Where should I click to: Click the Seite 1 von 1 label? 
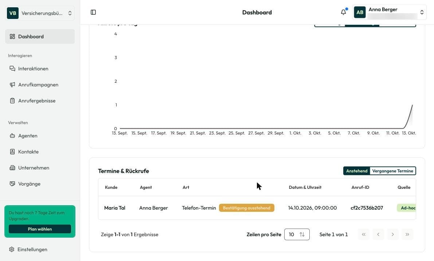333,234
